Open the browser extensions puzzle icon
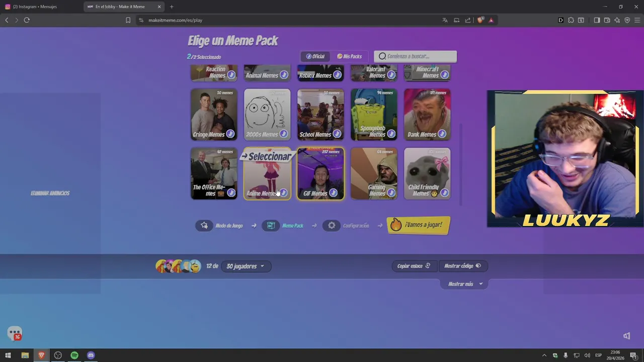This screenshot has height=362, width=644. [x=571, y=20]
